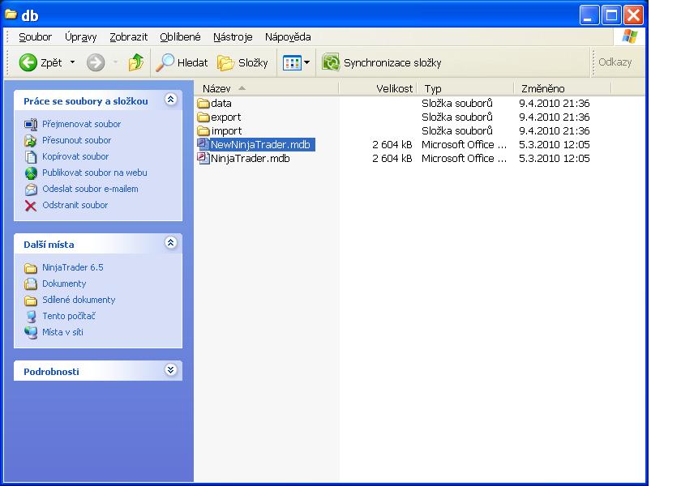This screenshot has height=486, width=681.
Task: Sort by the Změněno column header
Action: click(x=563, y=88)
